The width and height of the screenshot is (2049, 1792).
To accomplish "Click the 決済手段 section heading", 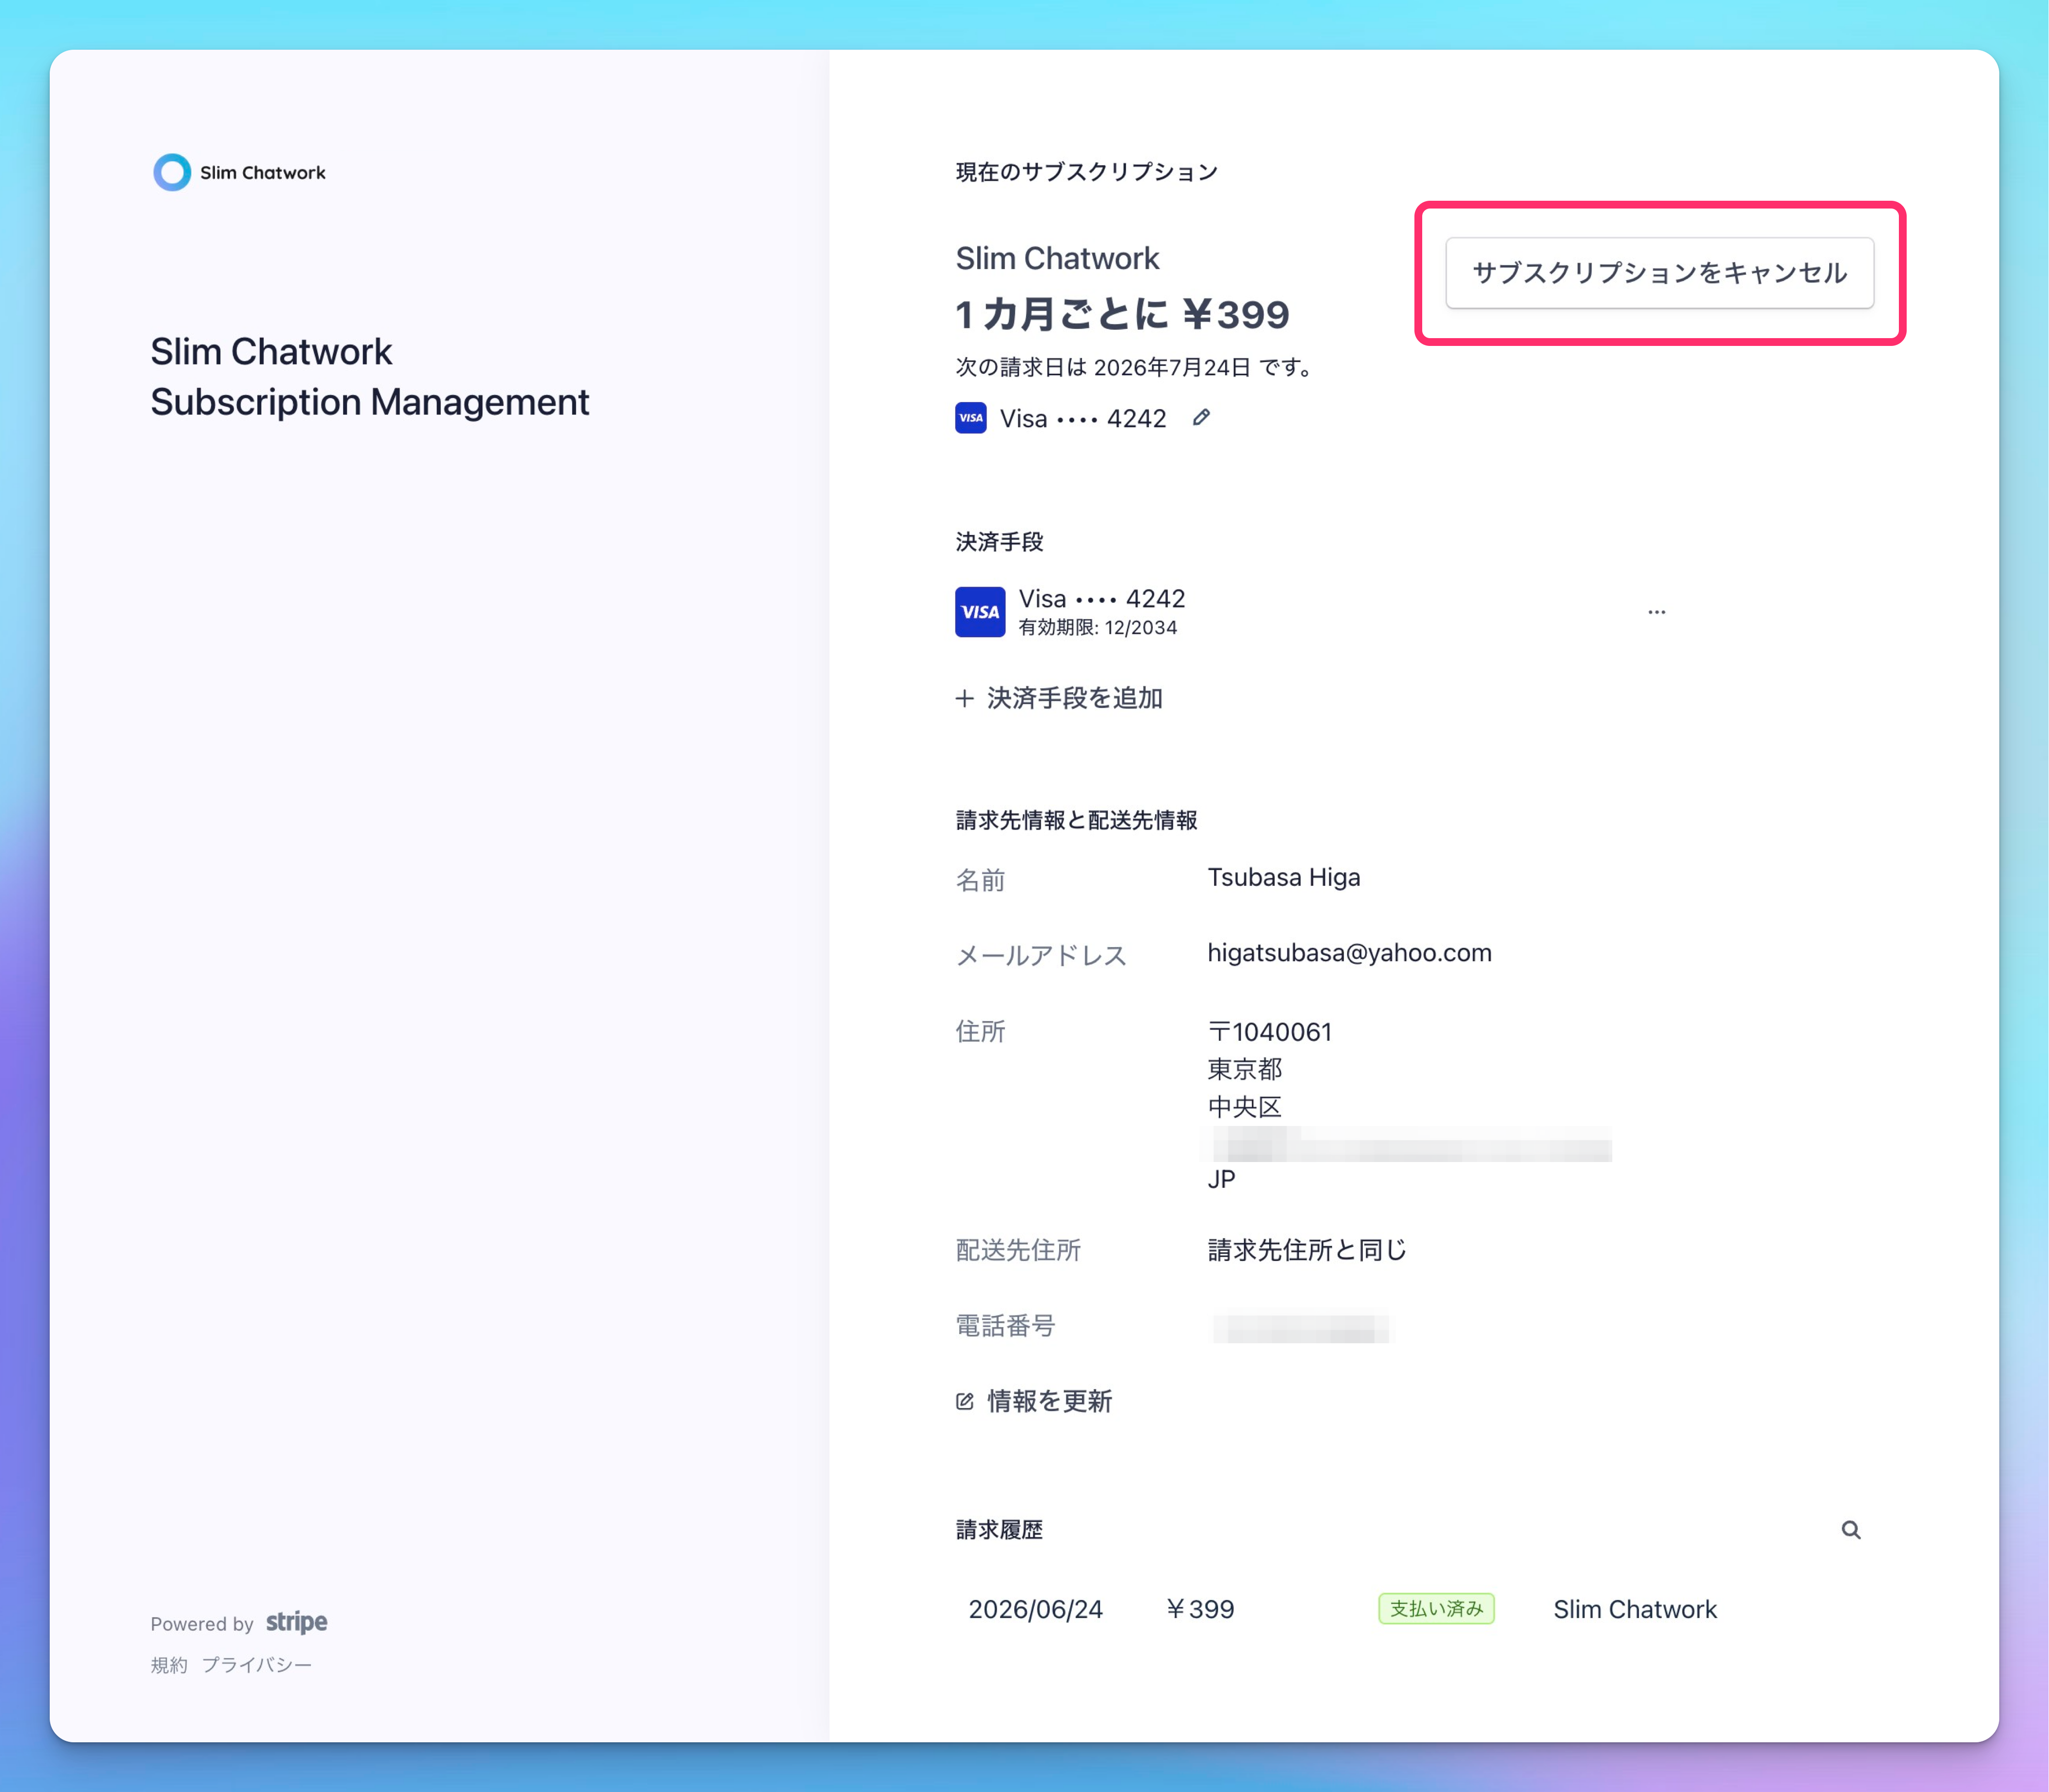I will tap(999, 542).
